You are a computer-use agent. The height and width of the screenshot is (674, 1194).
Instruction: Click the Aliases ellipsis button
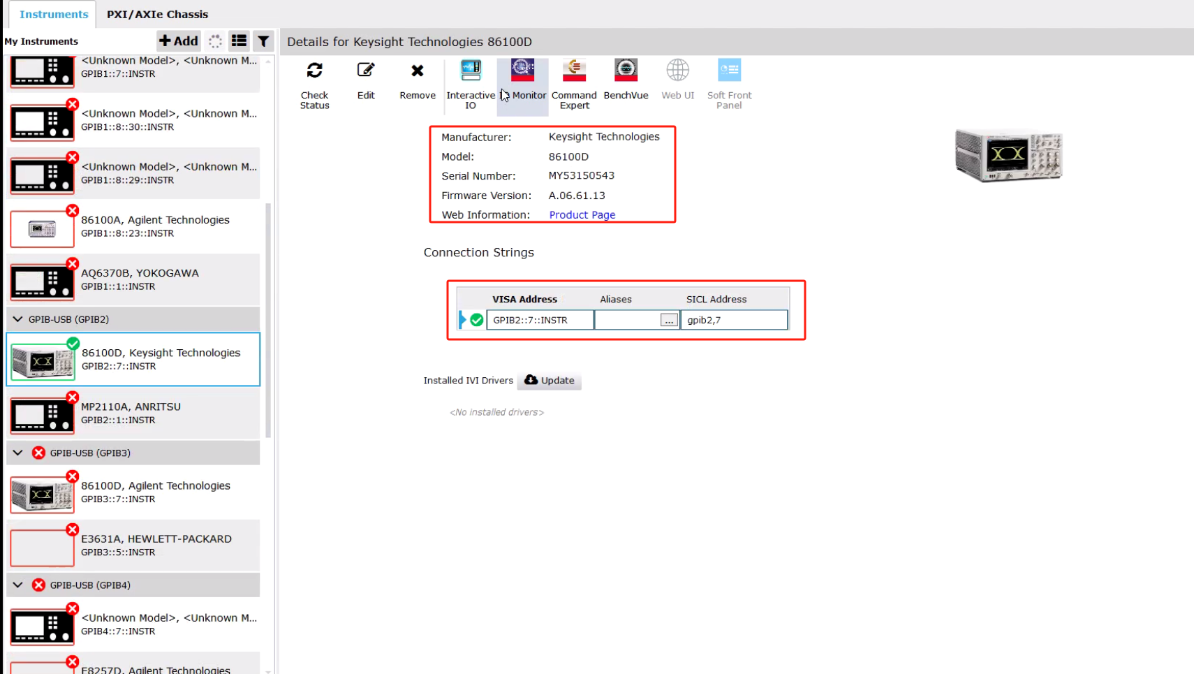668,321
